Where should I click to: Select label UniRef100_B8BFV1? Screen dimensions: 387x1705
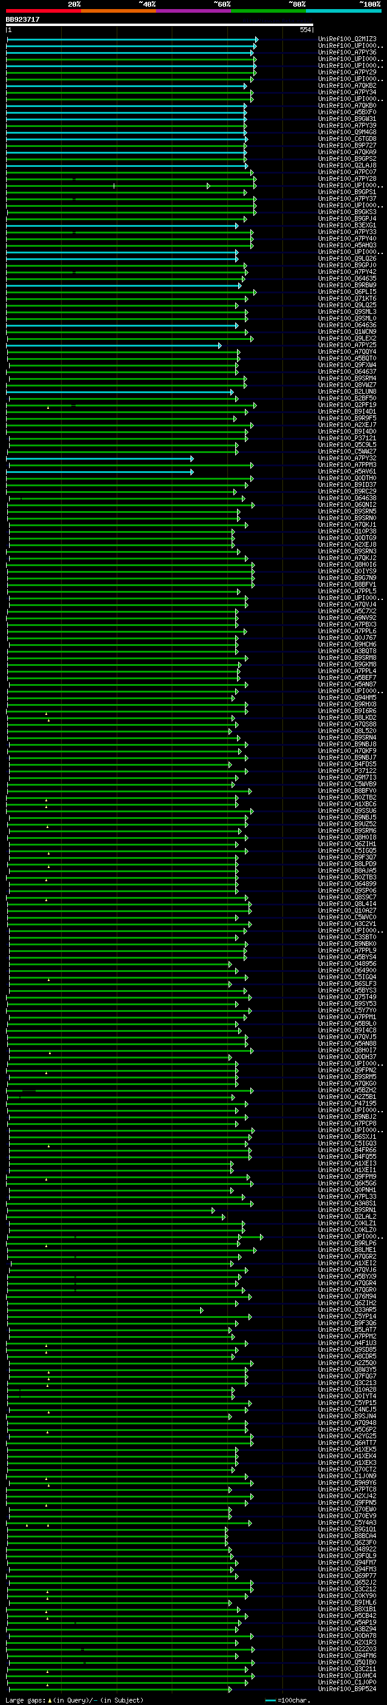[347, 584]
